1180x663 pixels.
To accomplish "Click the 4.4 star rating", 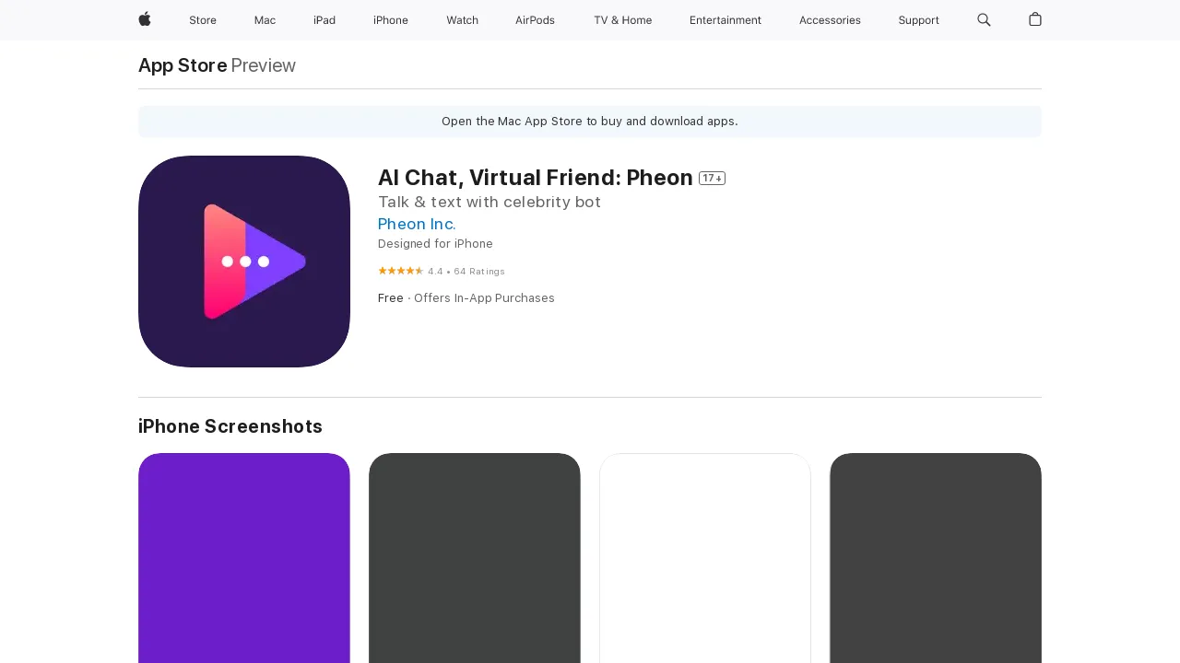I will (442, 271).
